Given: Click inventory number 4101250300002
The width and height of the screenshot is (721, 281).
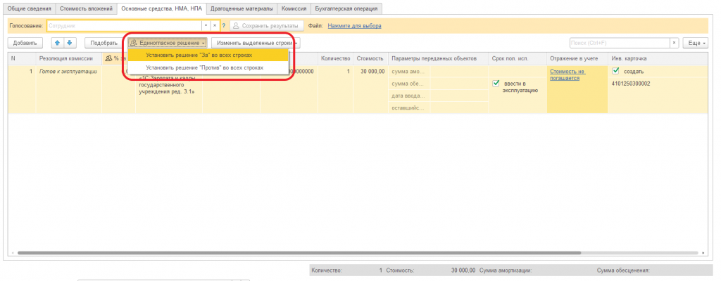Looking at the screenshot, I should pos(630,84).
